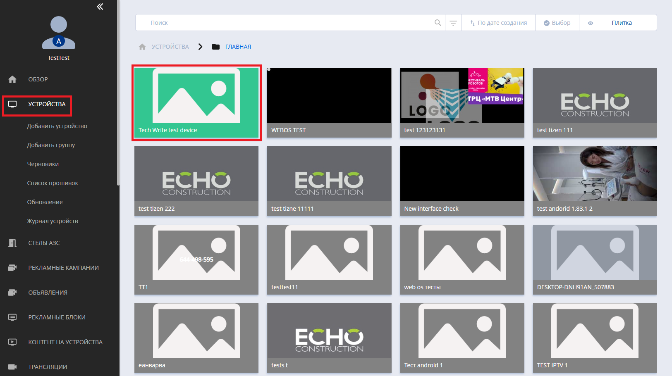
Task: Open the filter options icon
Action: [453, 23]
